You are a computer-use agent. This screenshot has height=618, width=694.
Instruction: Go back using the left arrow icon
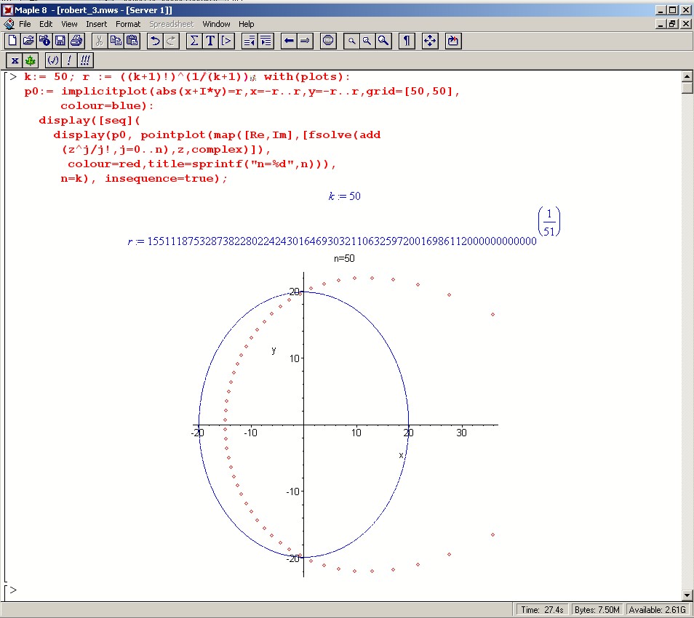pyautogui.click(x=289, y=41)
